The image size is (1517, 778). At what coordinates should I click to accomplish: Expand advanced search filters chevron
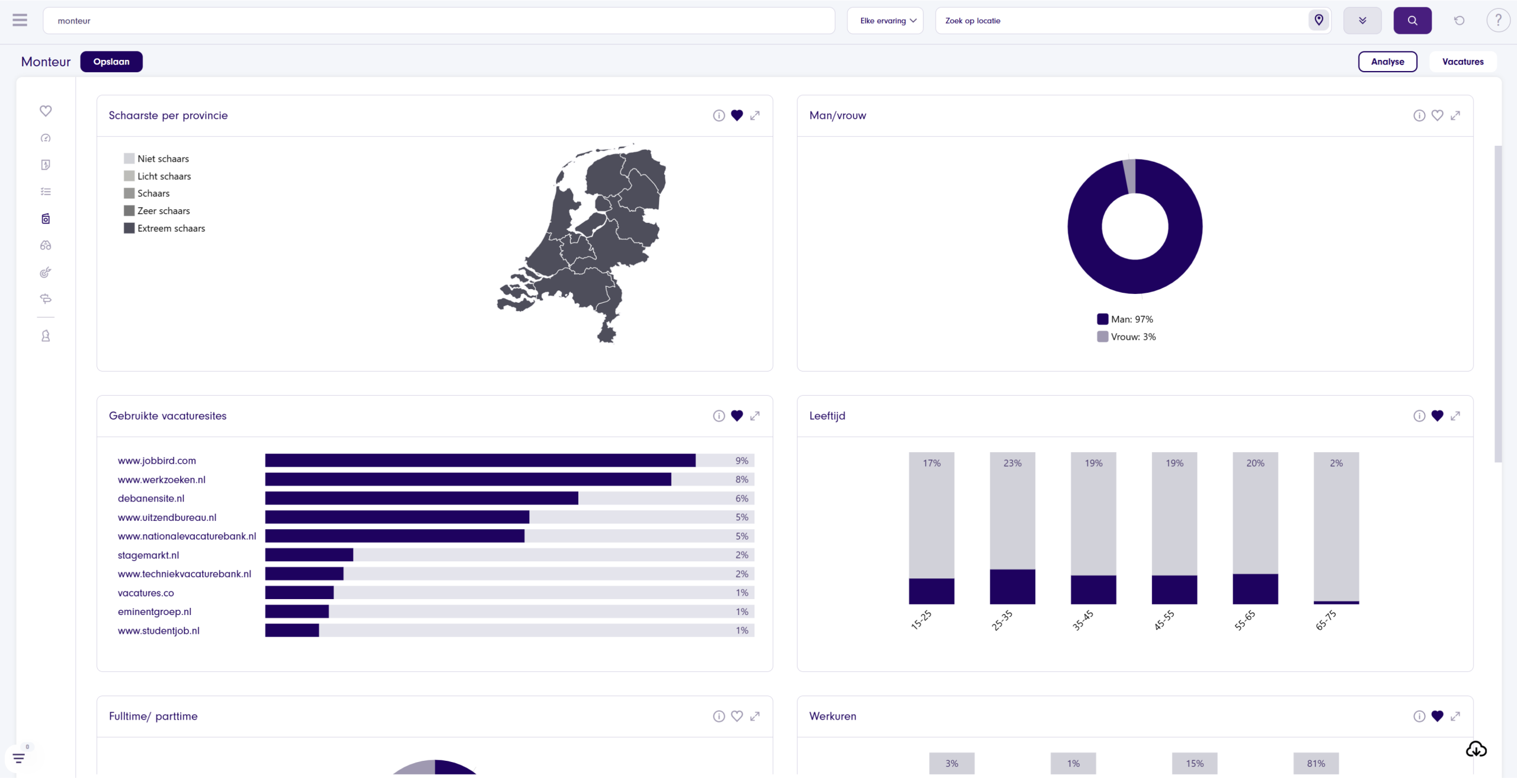click(x=1362, y=20)
